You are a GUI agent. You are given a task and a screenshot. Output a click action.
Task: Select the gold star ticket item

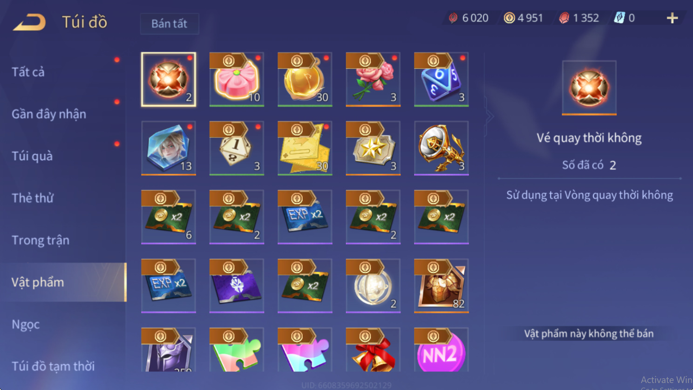pyautogui.click(x=373, y=148)
